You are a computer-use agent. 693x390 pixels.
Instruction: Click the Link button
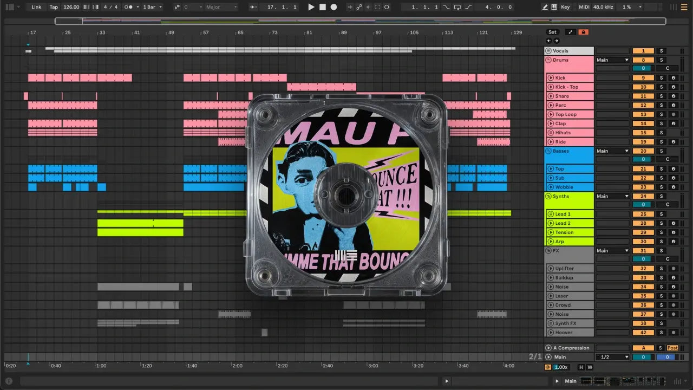coord(36,7)
